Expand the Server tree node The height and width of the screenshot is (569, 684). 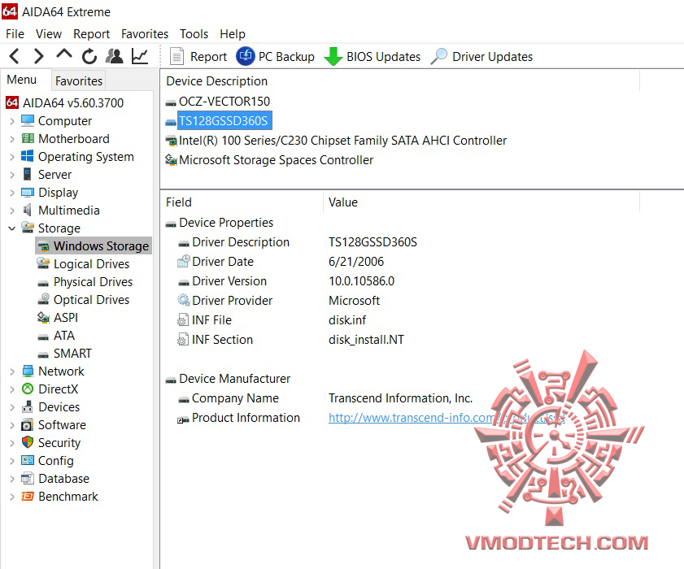click(12, 175)
